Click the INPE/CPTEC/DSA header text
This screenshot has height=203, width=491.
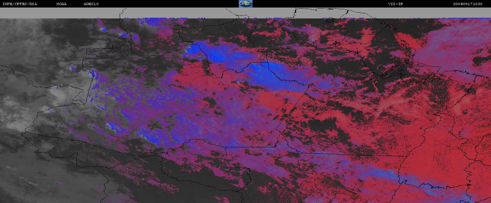(x=20, y=4)
